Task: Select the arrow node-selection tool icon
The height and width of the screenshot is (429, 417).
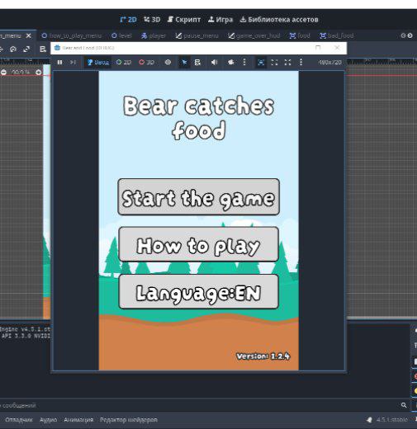Action: point(184,63)
